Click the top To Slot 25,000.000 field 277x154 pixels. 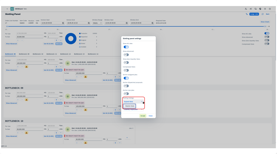click(30, 37)
